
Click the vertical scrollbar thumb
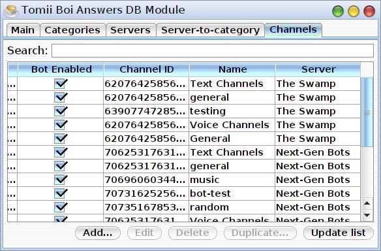(367, 112)
